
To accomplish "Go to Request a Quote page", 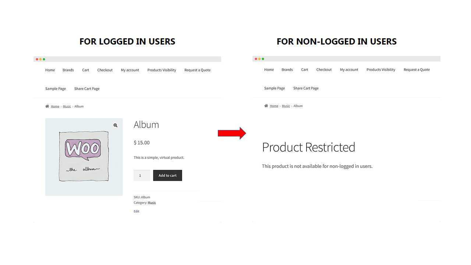I will click(x=197, y=70).
